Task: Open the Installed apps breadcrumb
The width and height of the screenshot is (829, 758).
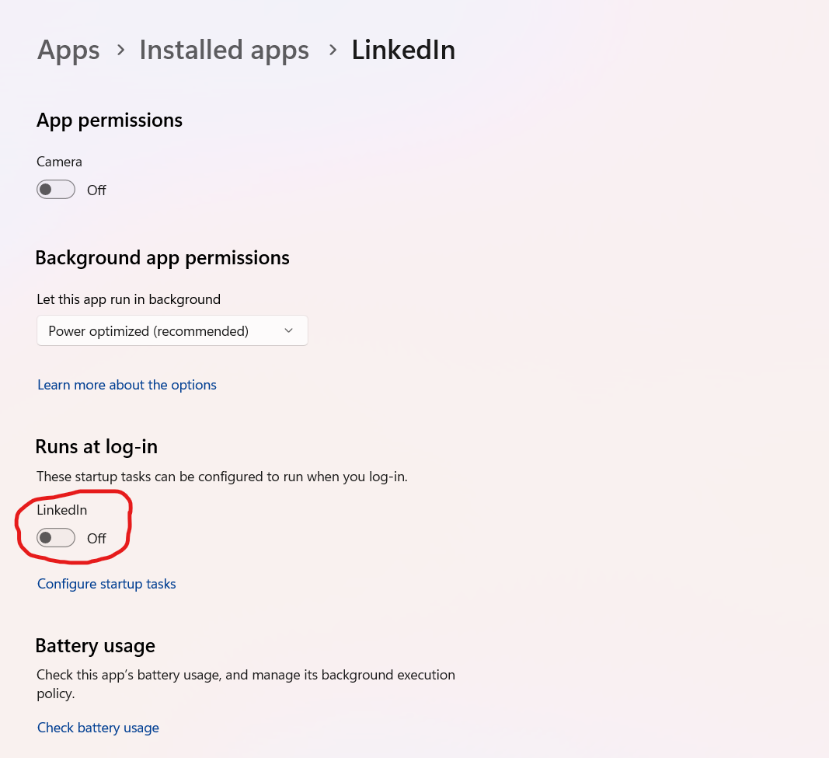Action: point(225,51)
